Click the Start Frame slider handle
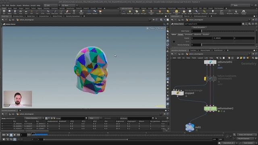 point(202,31)
